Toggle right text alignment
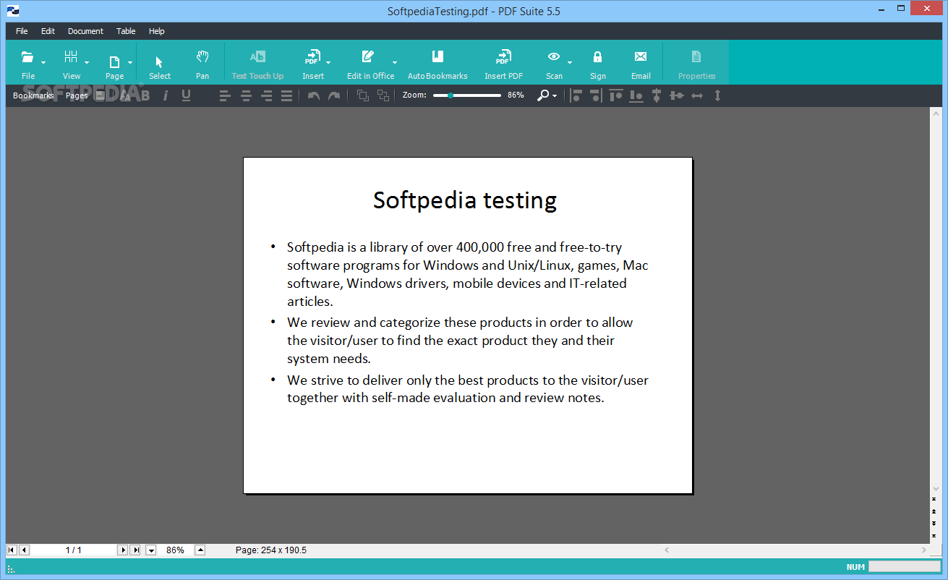 (x=267, y=95)
